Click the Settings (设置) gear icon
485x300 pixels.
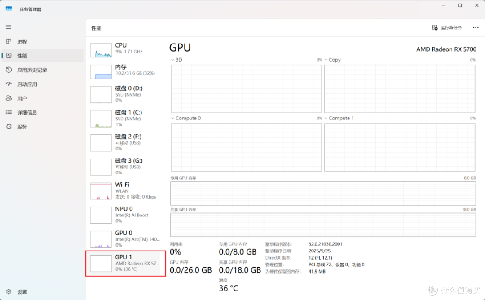9,291
